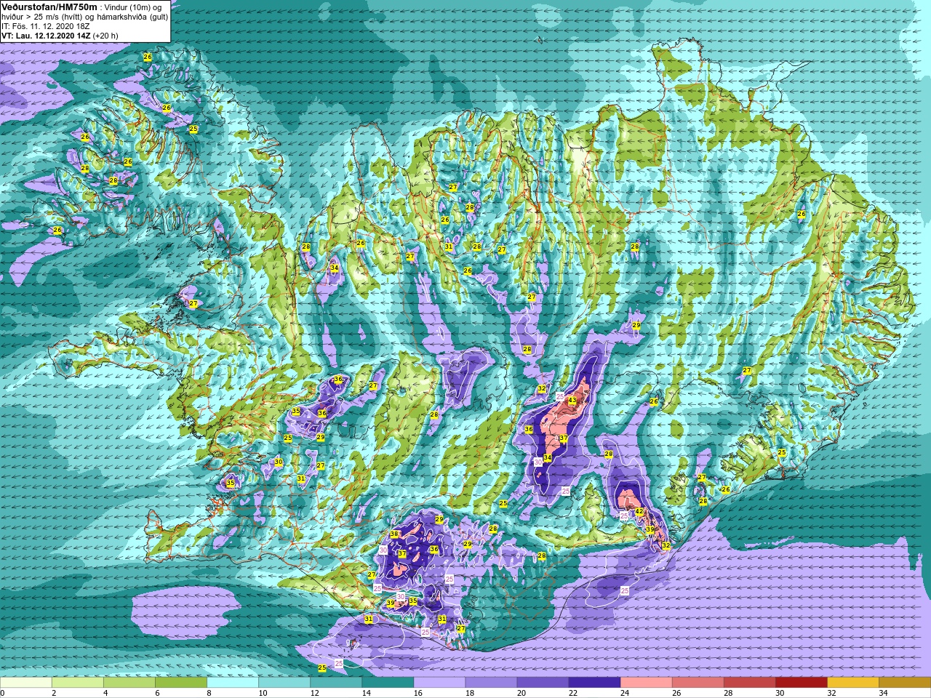Click legend scale number 24
Image resolution: width=931 pixels, height=698 pixels.
pyautogui.click(x=625, y=693)
